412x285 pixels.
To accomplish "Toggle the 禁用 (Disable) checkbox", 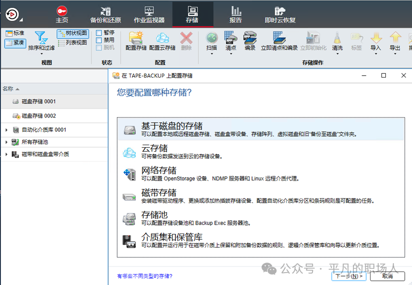I will pos(99,40).
